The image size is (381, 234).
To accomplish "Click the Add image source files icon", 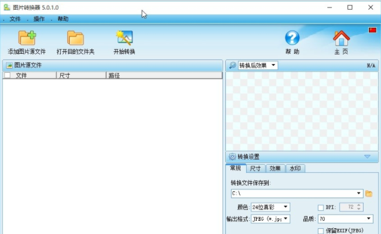I will point(27,38).
